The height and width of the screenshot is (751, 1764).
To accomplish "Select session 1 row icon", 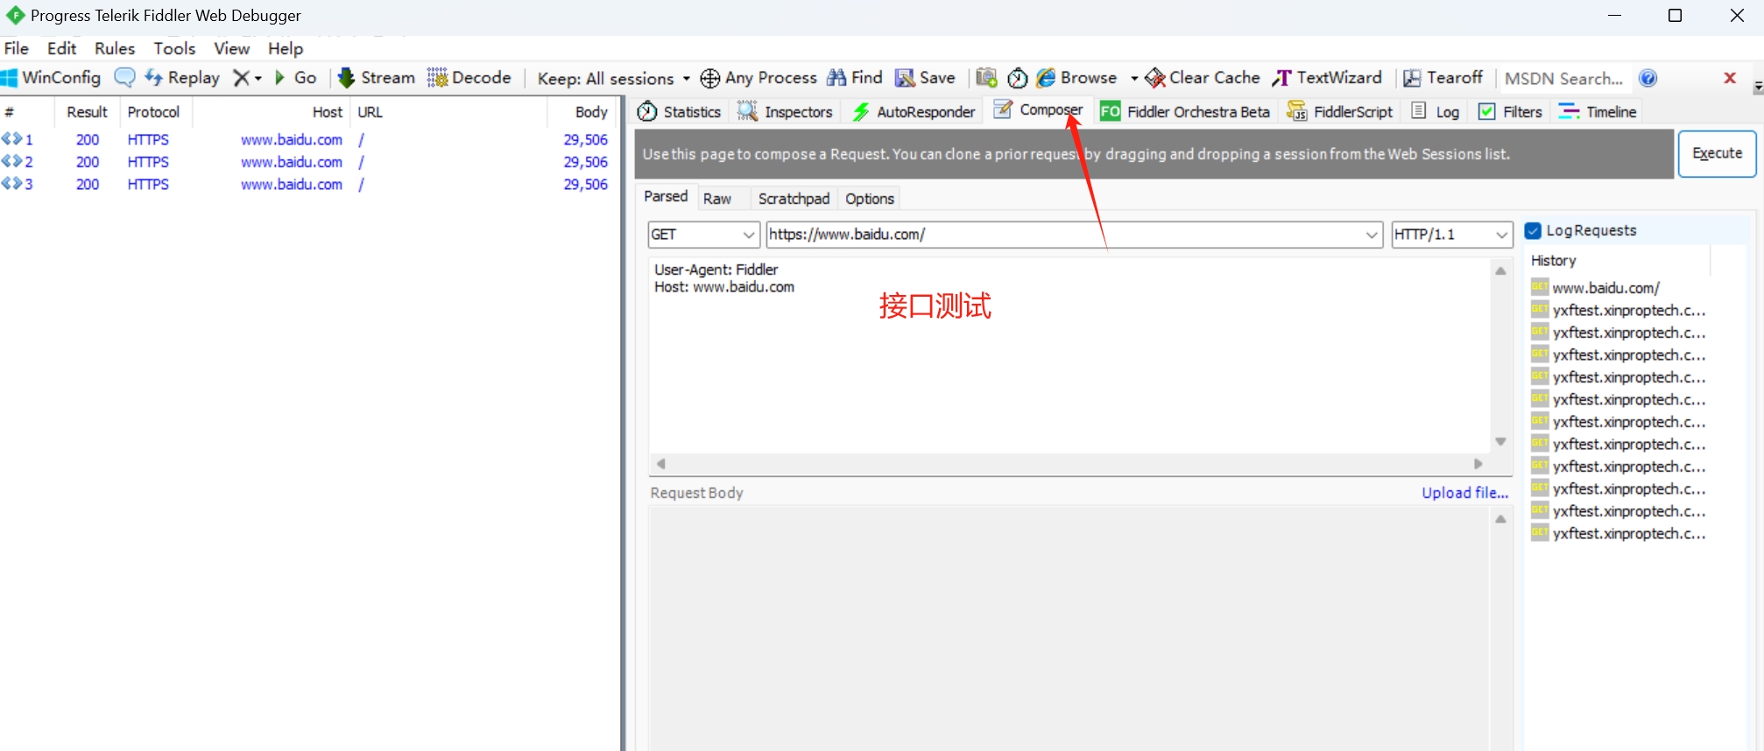I will coord(11,139).
